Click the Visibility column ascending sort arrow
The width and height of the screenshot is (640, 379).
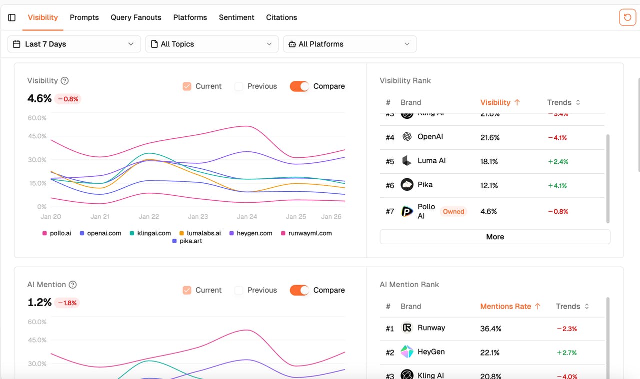517,102
